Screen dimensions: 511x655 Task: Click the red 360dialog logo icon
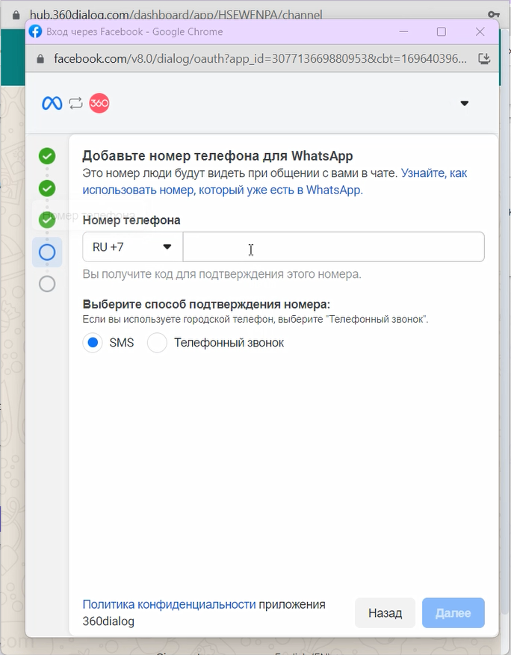tap(99, 103)
